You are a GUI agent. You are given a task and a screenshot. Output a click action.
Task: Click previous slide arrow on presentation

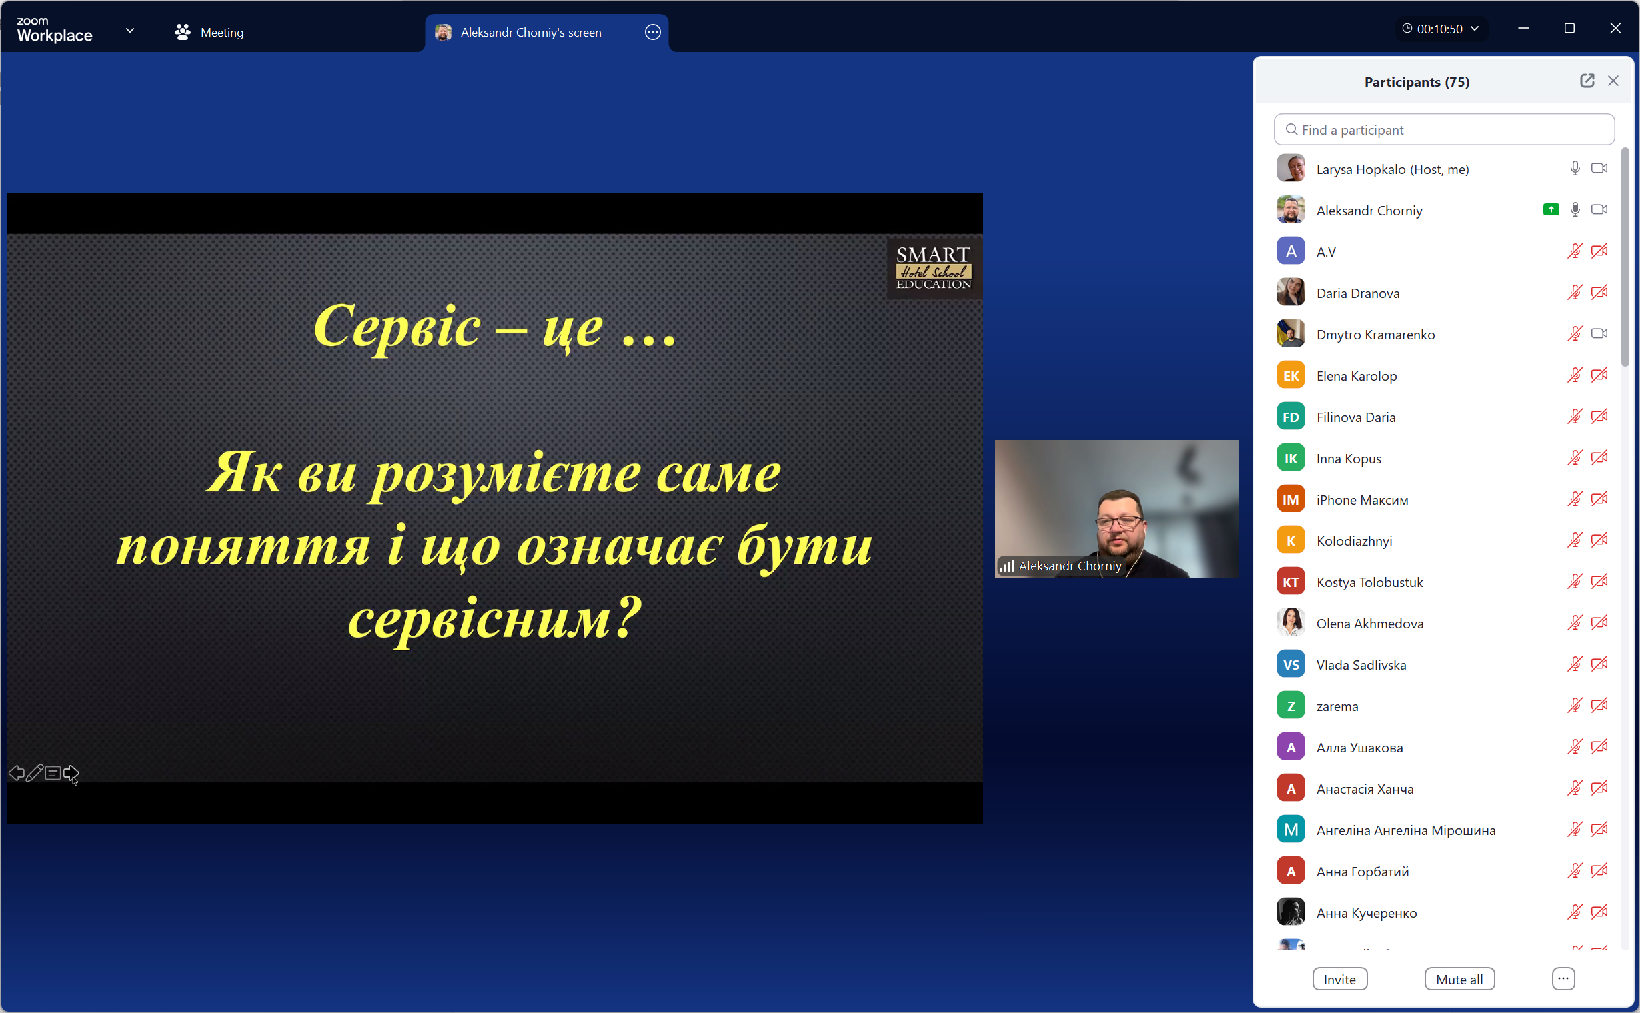pyautogui.click(x=16, y=773)
